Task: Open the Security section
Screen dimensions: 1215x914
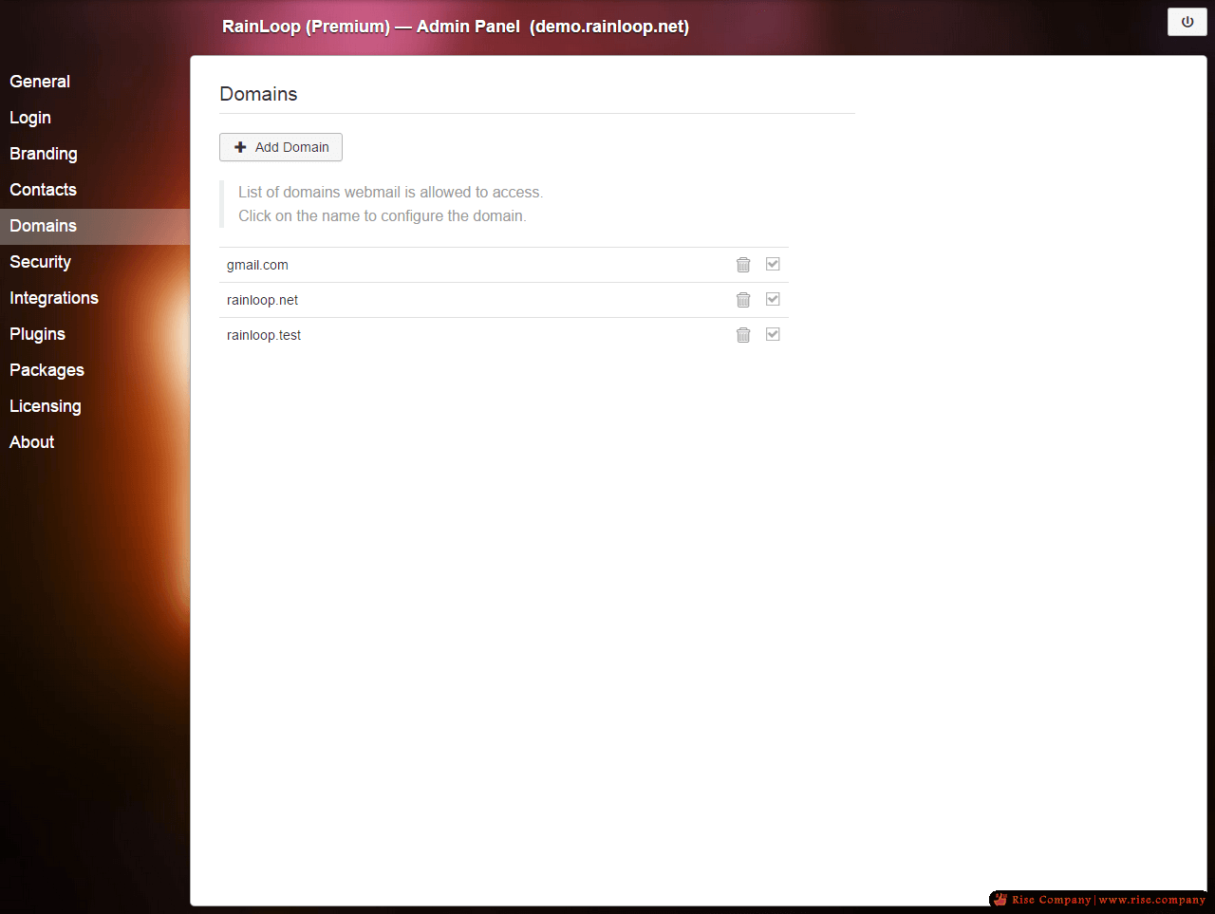Action: [95, 262]
